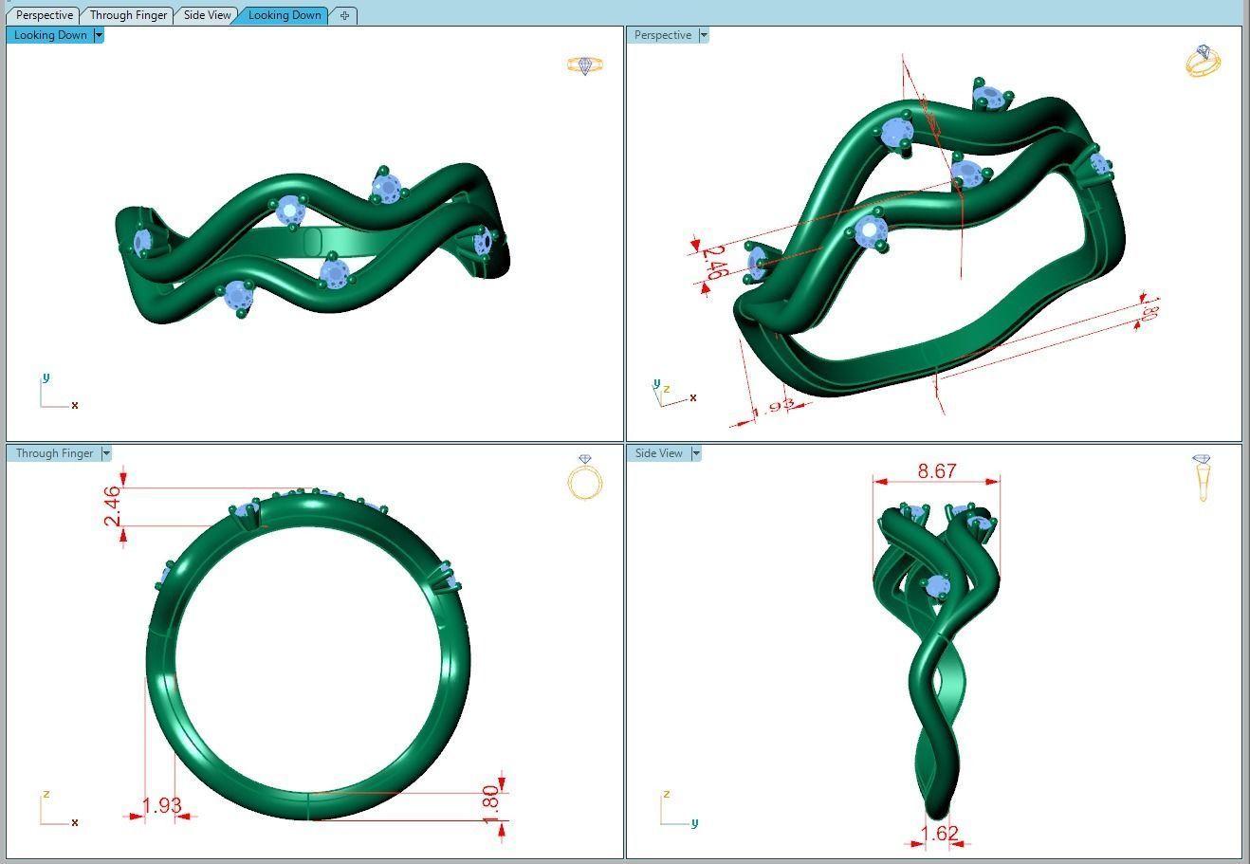Select the 2.46 dimension in Through Finger view
This screenshot has height=864, width=1250.
112,506
